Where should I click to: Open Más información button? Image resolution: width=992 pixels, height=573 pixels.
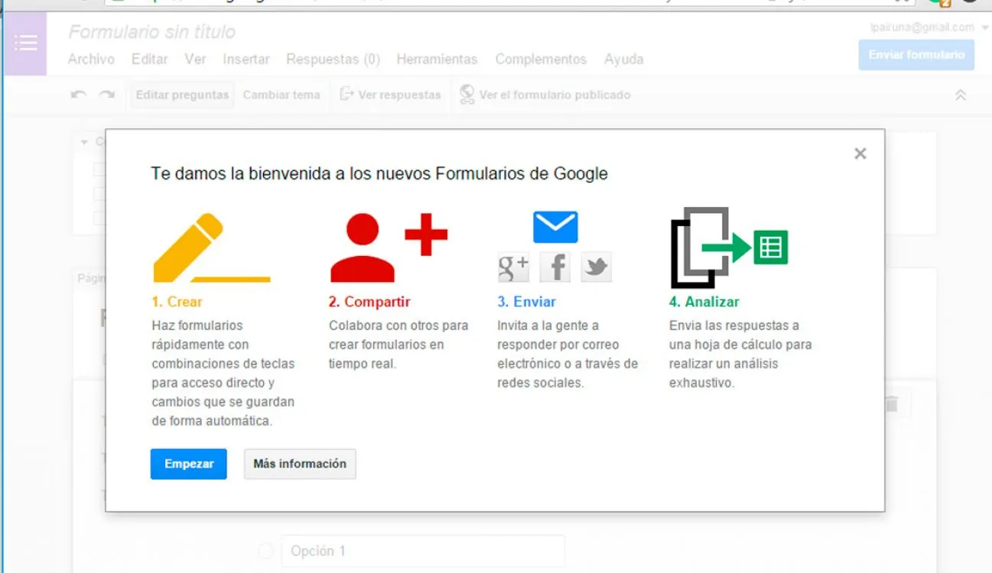pos(300,464)
